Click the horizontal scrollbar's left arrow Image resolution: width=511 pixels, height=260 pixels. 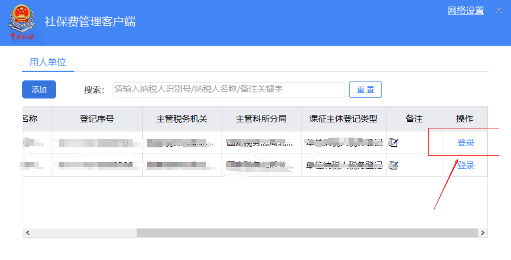tap(28, 233)
